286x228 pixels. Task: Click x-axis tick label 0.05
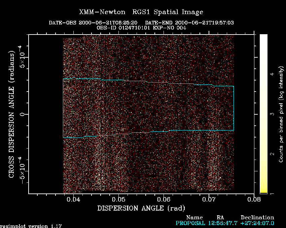pyautogui.click(x=118, y=199)
